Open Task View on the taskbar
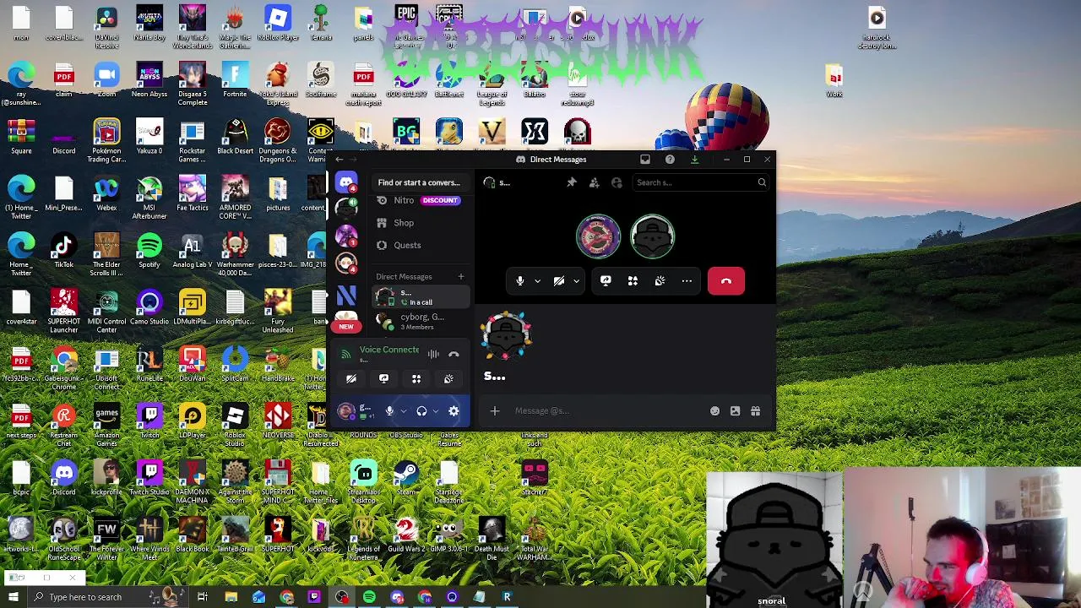Image resolution: width=1081 pixels, height=608 pixels. pyautogui.click(x=203, y=597)
